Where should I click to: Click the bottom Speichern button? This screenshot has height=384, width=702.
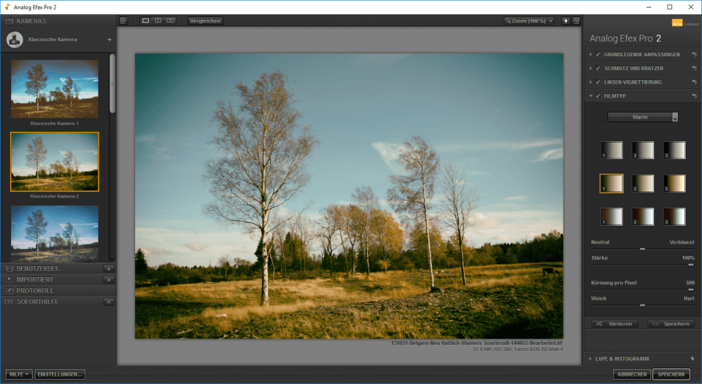pos(671,374)
